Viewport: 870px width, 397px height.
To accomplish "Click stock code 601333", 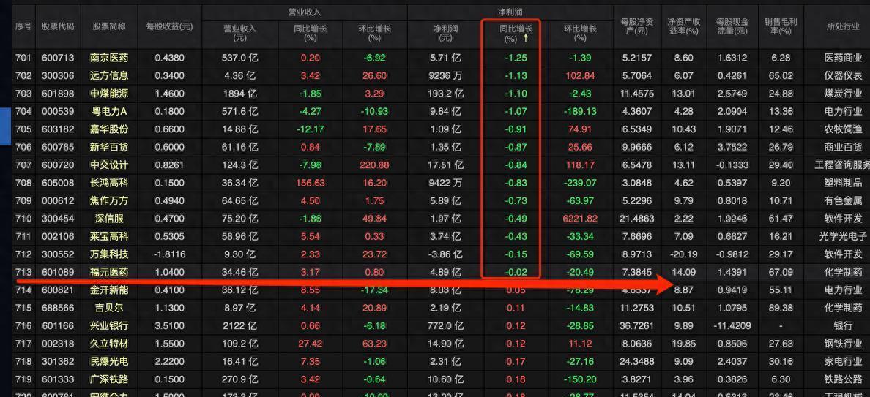I will (x=58, y=379).
